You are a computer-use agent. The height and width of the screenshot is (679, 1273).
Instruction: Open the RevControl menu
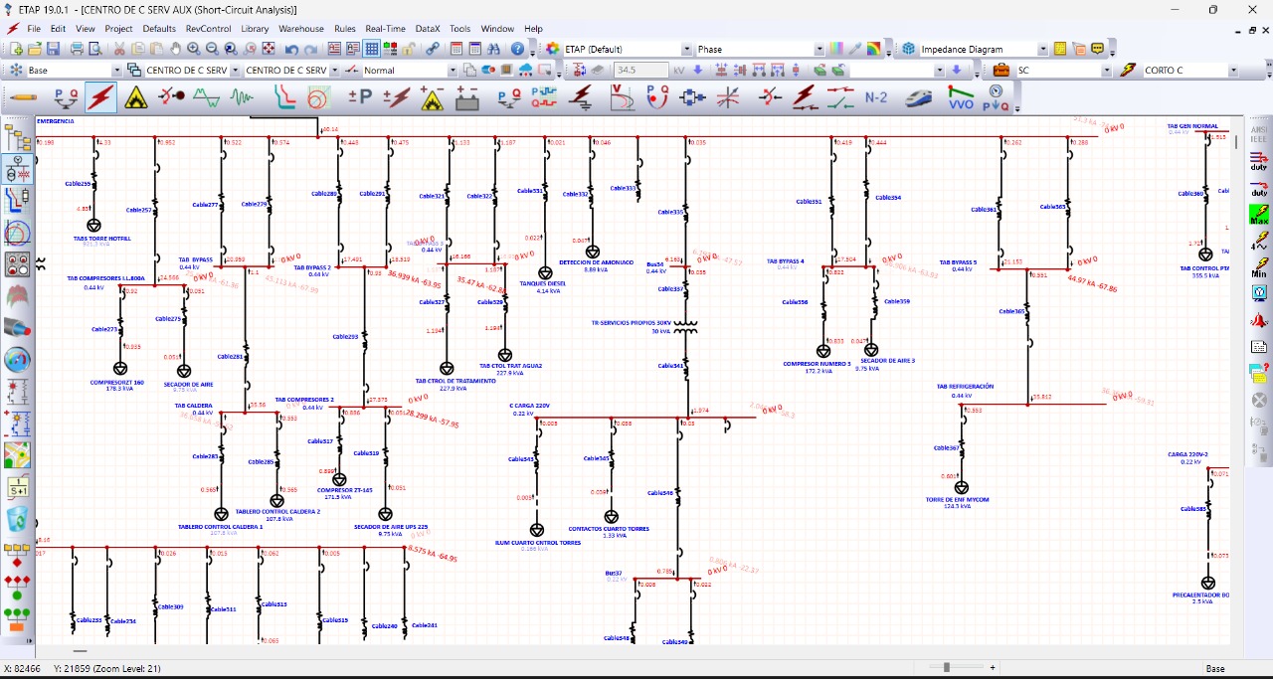[x=208, y=29]
